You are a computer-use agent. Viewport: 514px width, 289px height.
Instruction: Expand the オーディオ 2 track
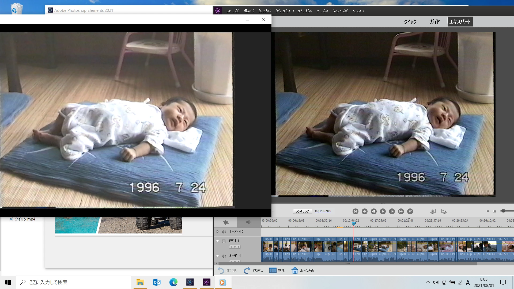point(217,231)
